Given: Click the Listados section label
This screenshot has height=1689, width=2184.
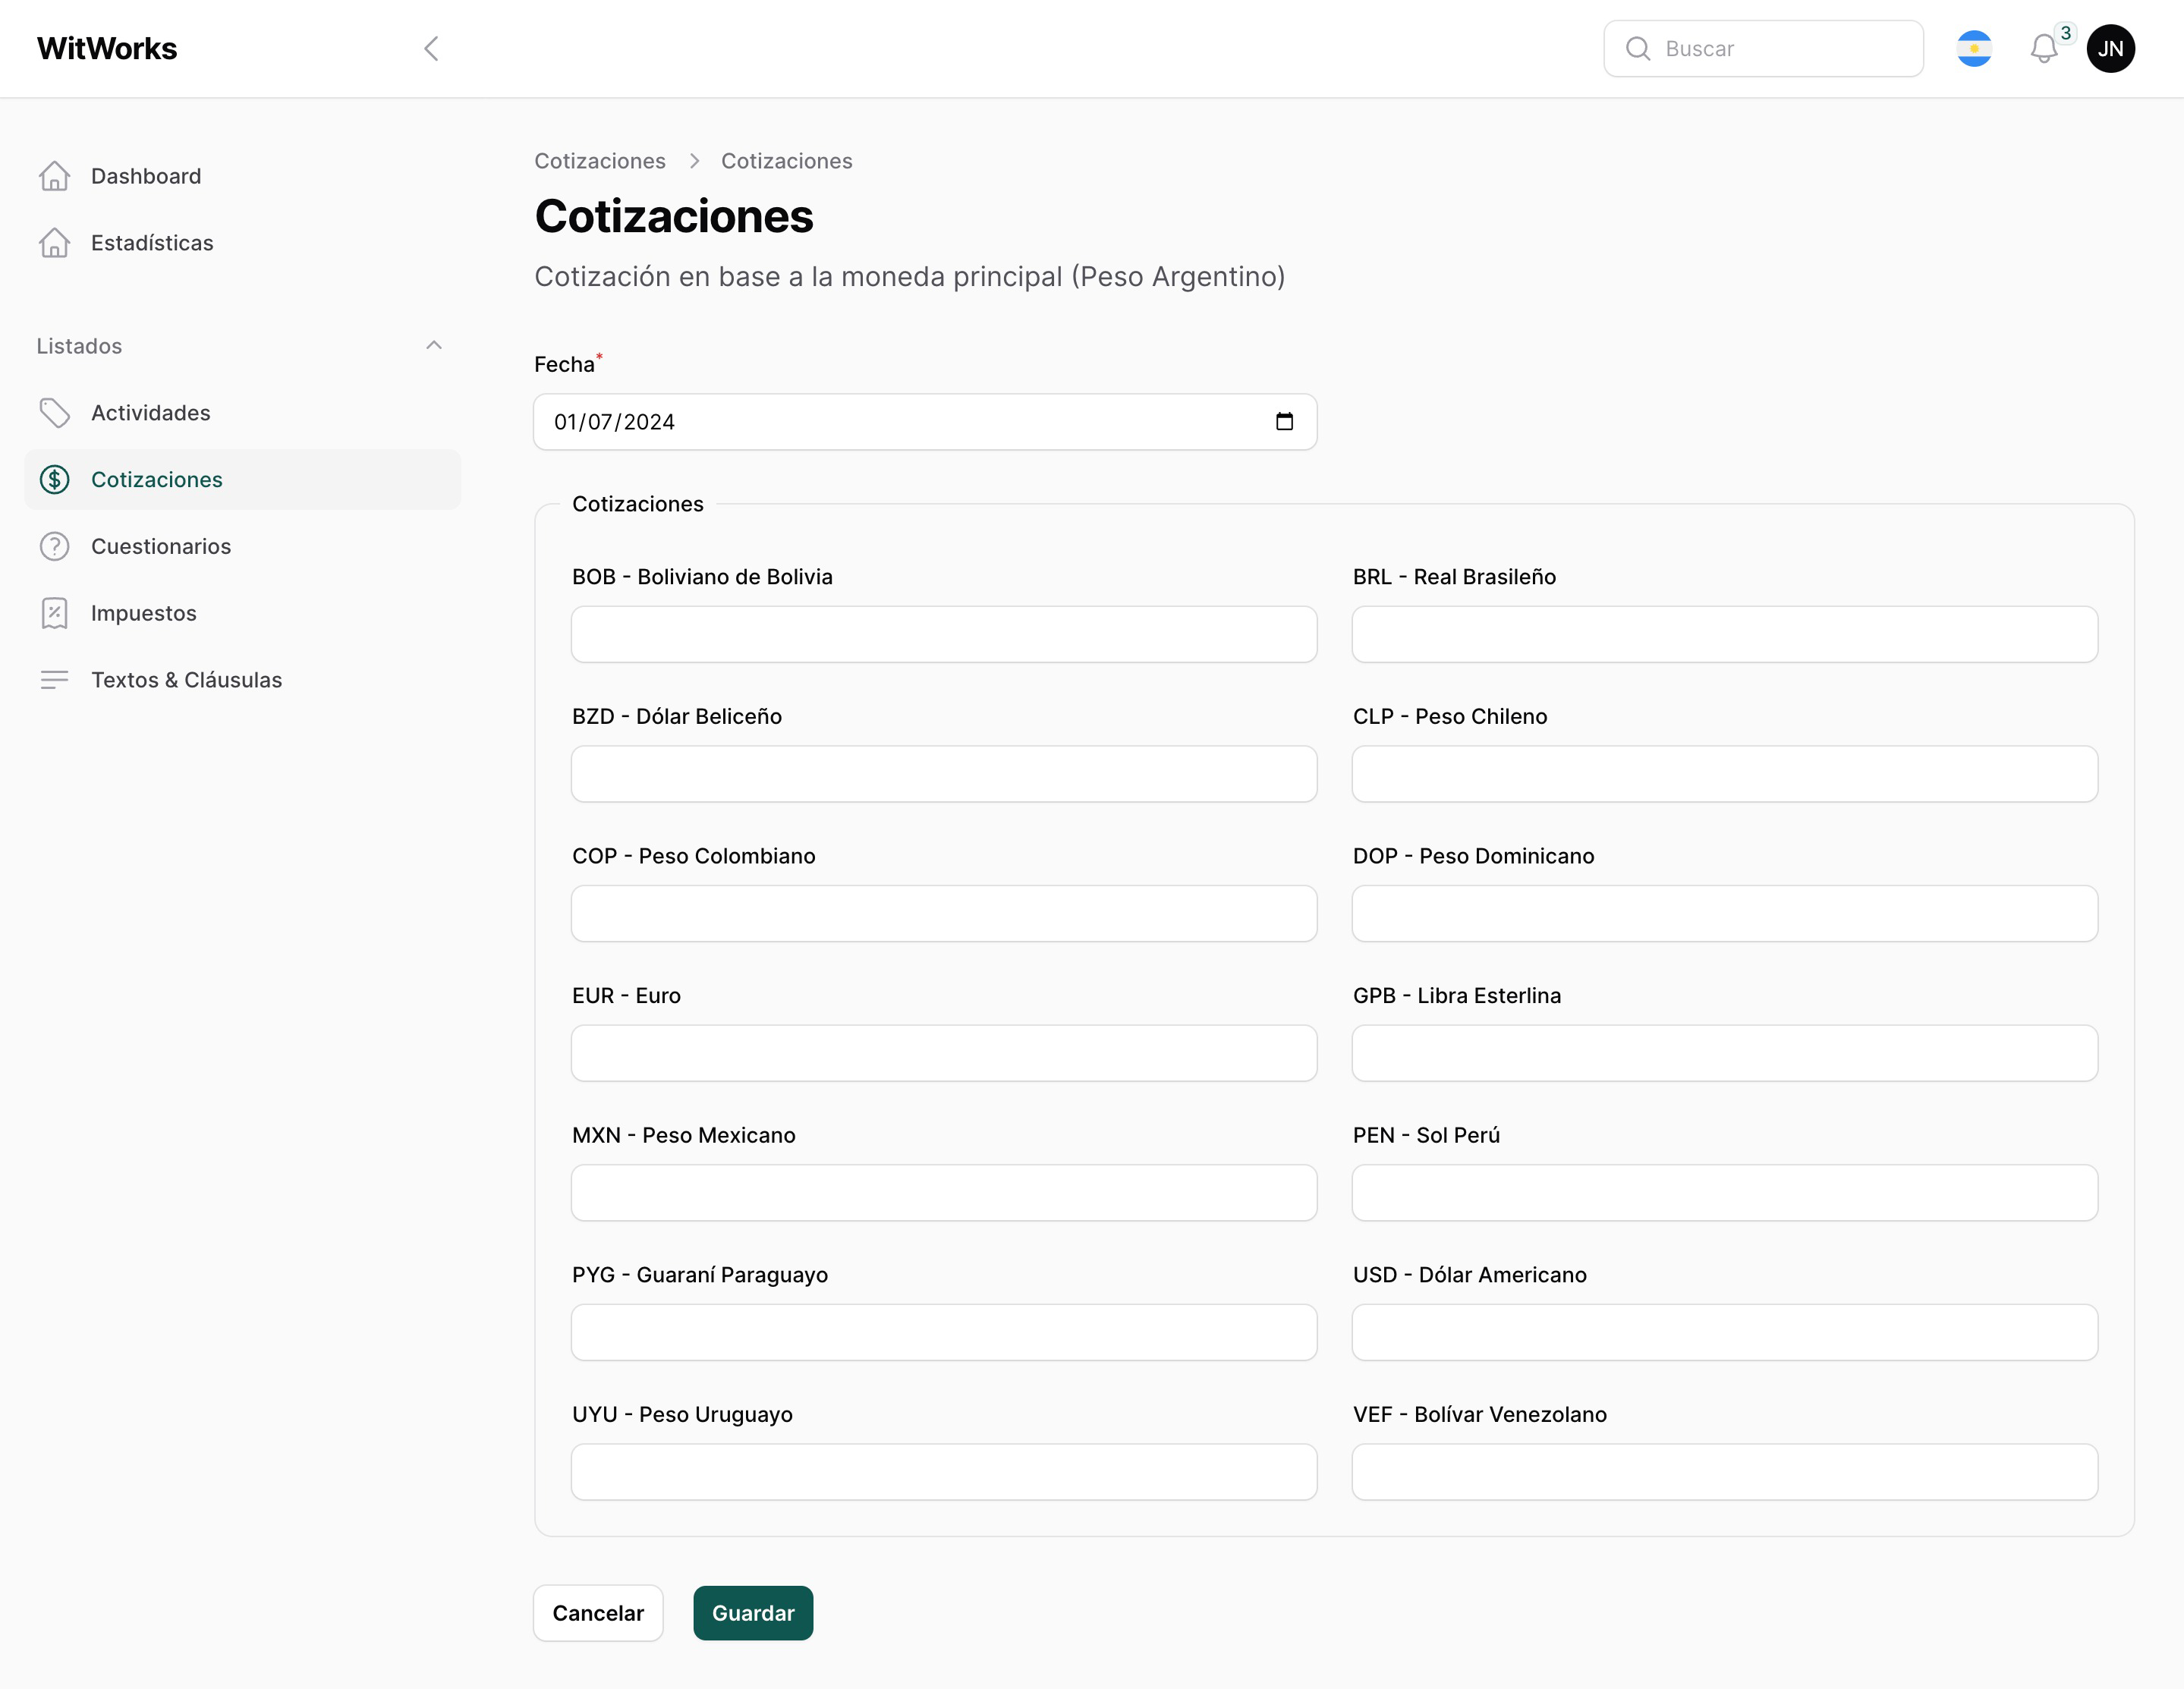Looking at the screenshot, I should pyautogui.click(x=79, y=346).
